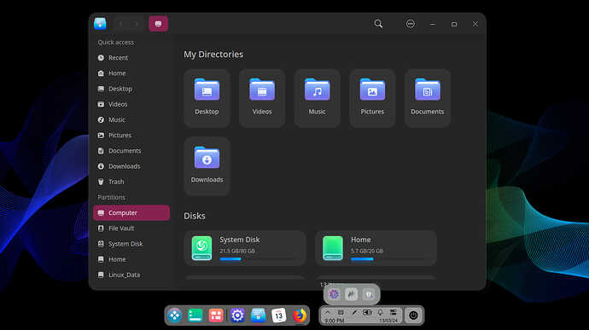This screenshot has height=330, width=589.
Task: Open the power button in dock
Action: (x=413, y=316)
